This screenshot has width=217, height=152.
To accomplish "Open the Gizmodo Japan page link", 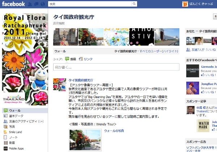I will coord(209,67).
